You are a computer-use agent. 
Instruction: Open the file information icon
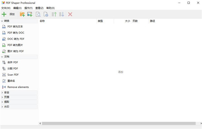coord(46,14)
